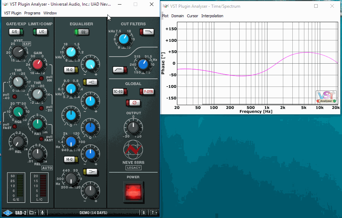342x218 pixels.
Task: Click the L/C gain reduction meter
Action: point(39,187)
